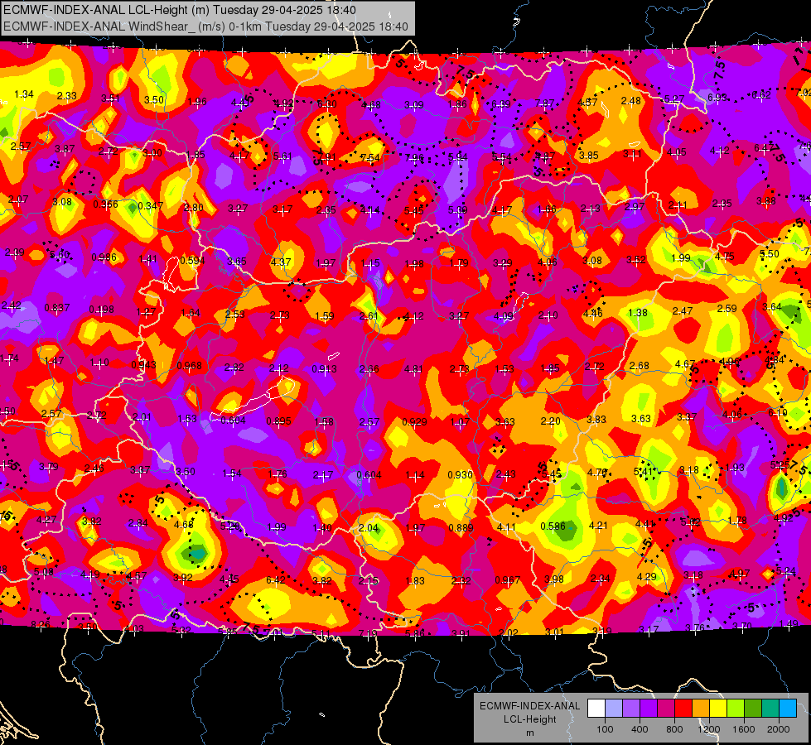This screenshot has height=745, width=811.
Task: Click the 100 legend tick label
Action: (x=606, y=729)
